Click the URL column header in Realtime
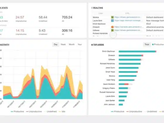164x123 pixels. (x=127, y=13)
